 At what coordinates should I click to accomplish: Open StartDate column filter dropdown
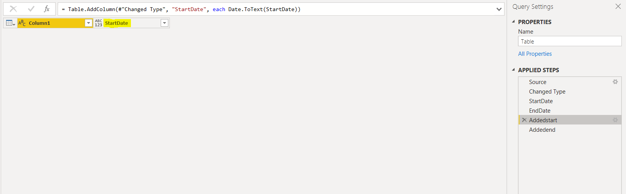[165, 23]
